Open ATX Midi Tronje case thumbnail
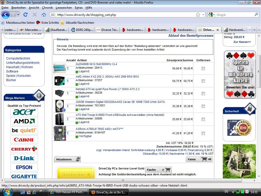Screen dimensions: 261x196 (60, 119)
